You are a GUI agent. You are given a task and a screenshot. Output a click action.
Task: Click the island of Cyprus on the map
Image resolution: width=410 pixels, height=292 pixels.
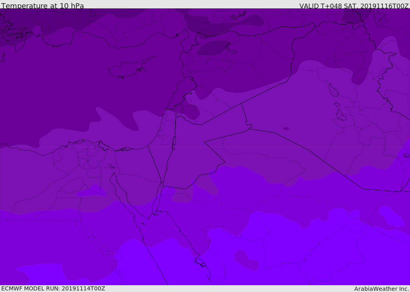pyautogui.click(x=130, y=68)
